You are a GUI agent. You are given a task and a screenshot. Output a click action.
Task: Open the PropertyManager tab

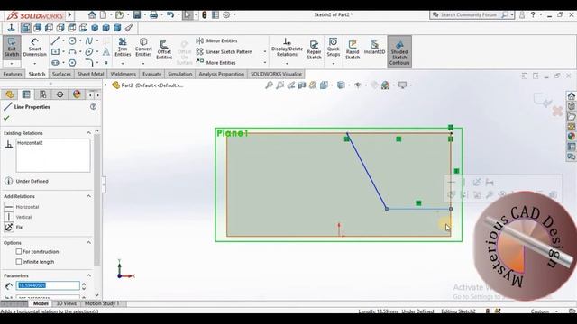point(26,94)
